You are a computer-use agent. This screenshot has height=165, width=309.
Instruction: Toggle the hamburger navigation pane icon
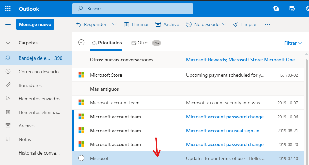coord(8,24)
